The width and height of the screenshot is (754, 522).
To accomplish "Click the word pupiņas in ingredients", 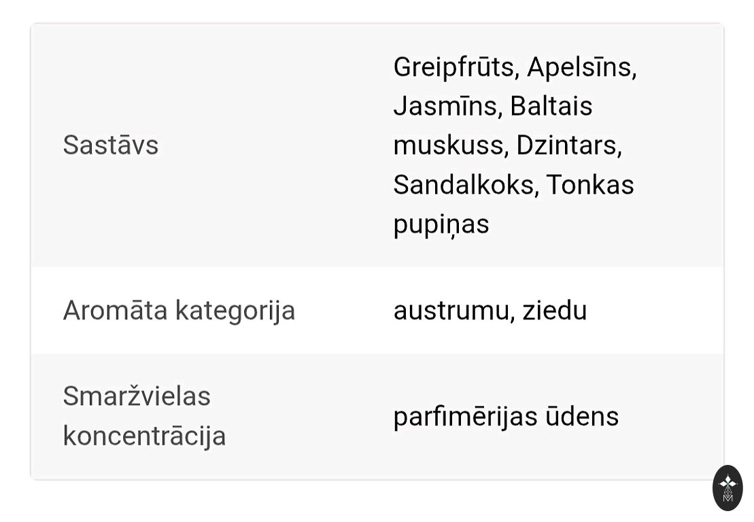I will 441,224.
